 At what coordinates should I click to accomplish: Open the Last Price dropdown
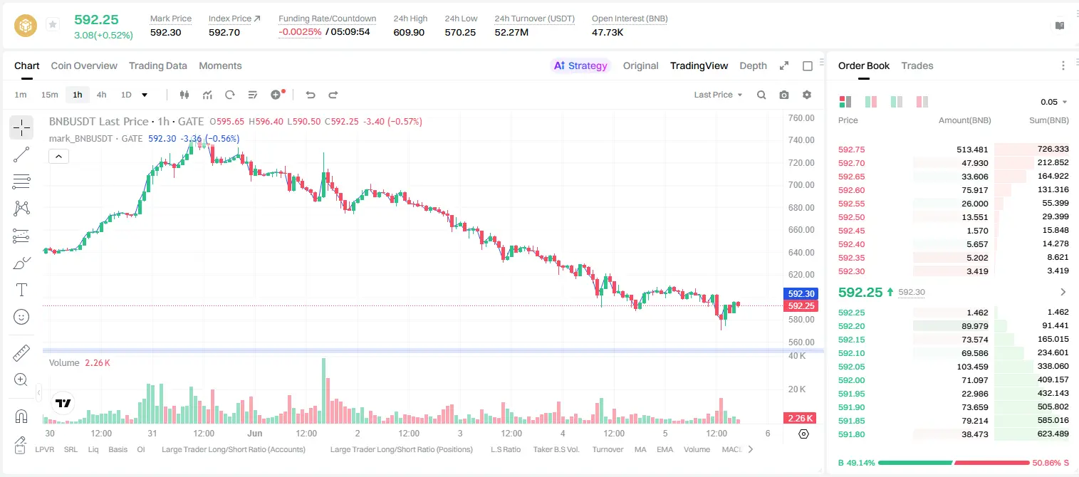tap(718, 95)
